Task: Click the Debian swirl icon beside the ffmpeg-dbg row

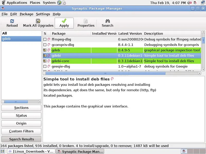Action: coord(49,39)
